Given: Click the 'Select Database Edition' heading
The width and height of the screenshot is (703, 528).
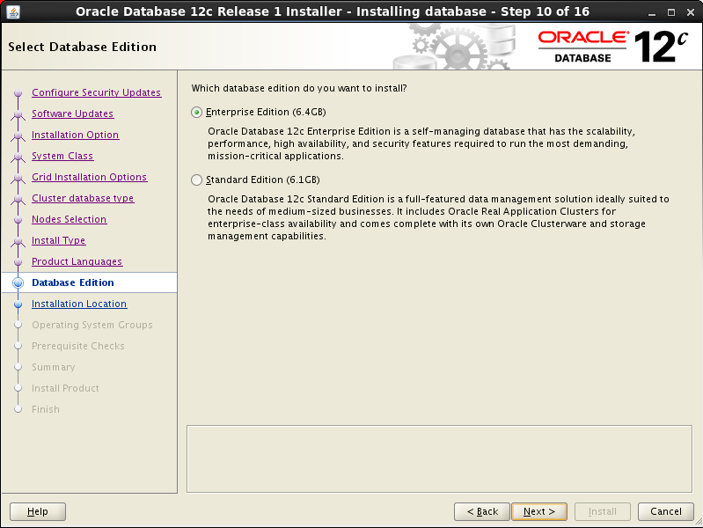Looking at the screenshot, I should coord(82,47).
